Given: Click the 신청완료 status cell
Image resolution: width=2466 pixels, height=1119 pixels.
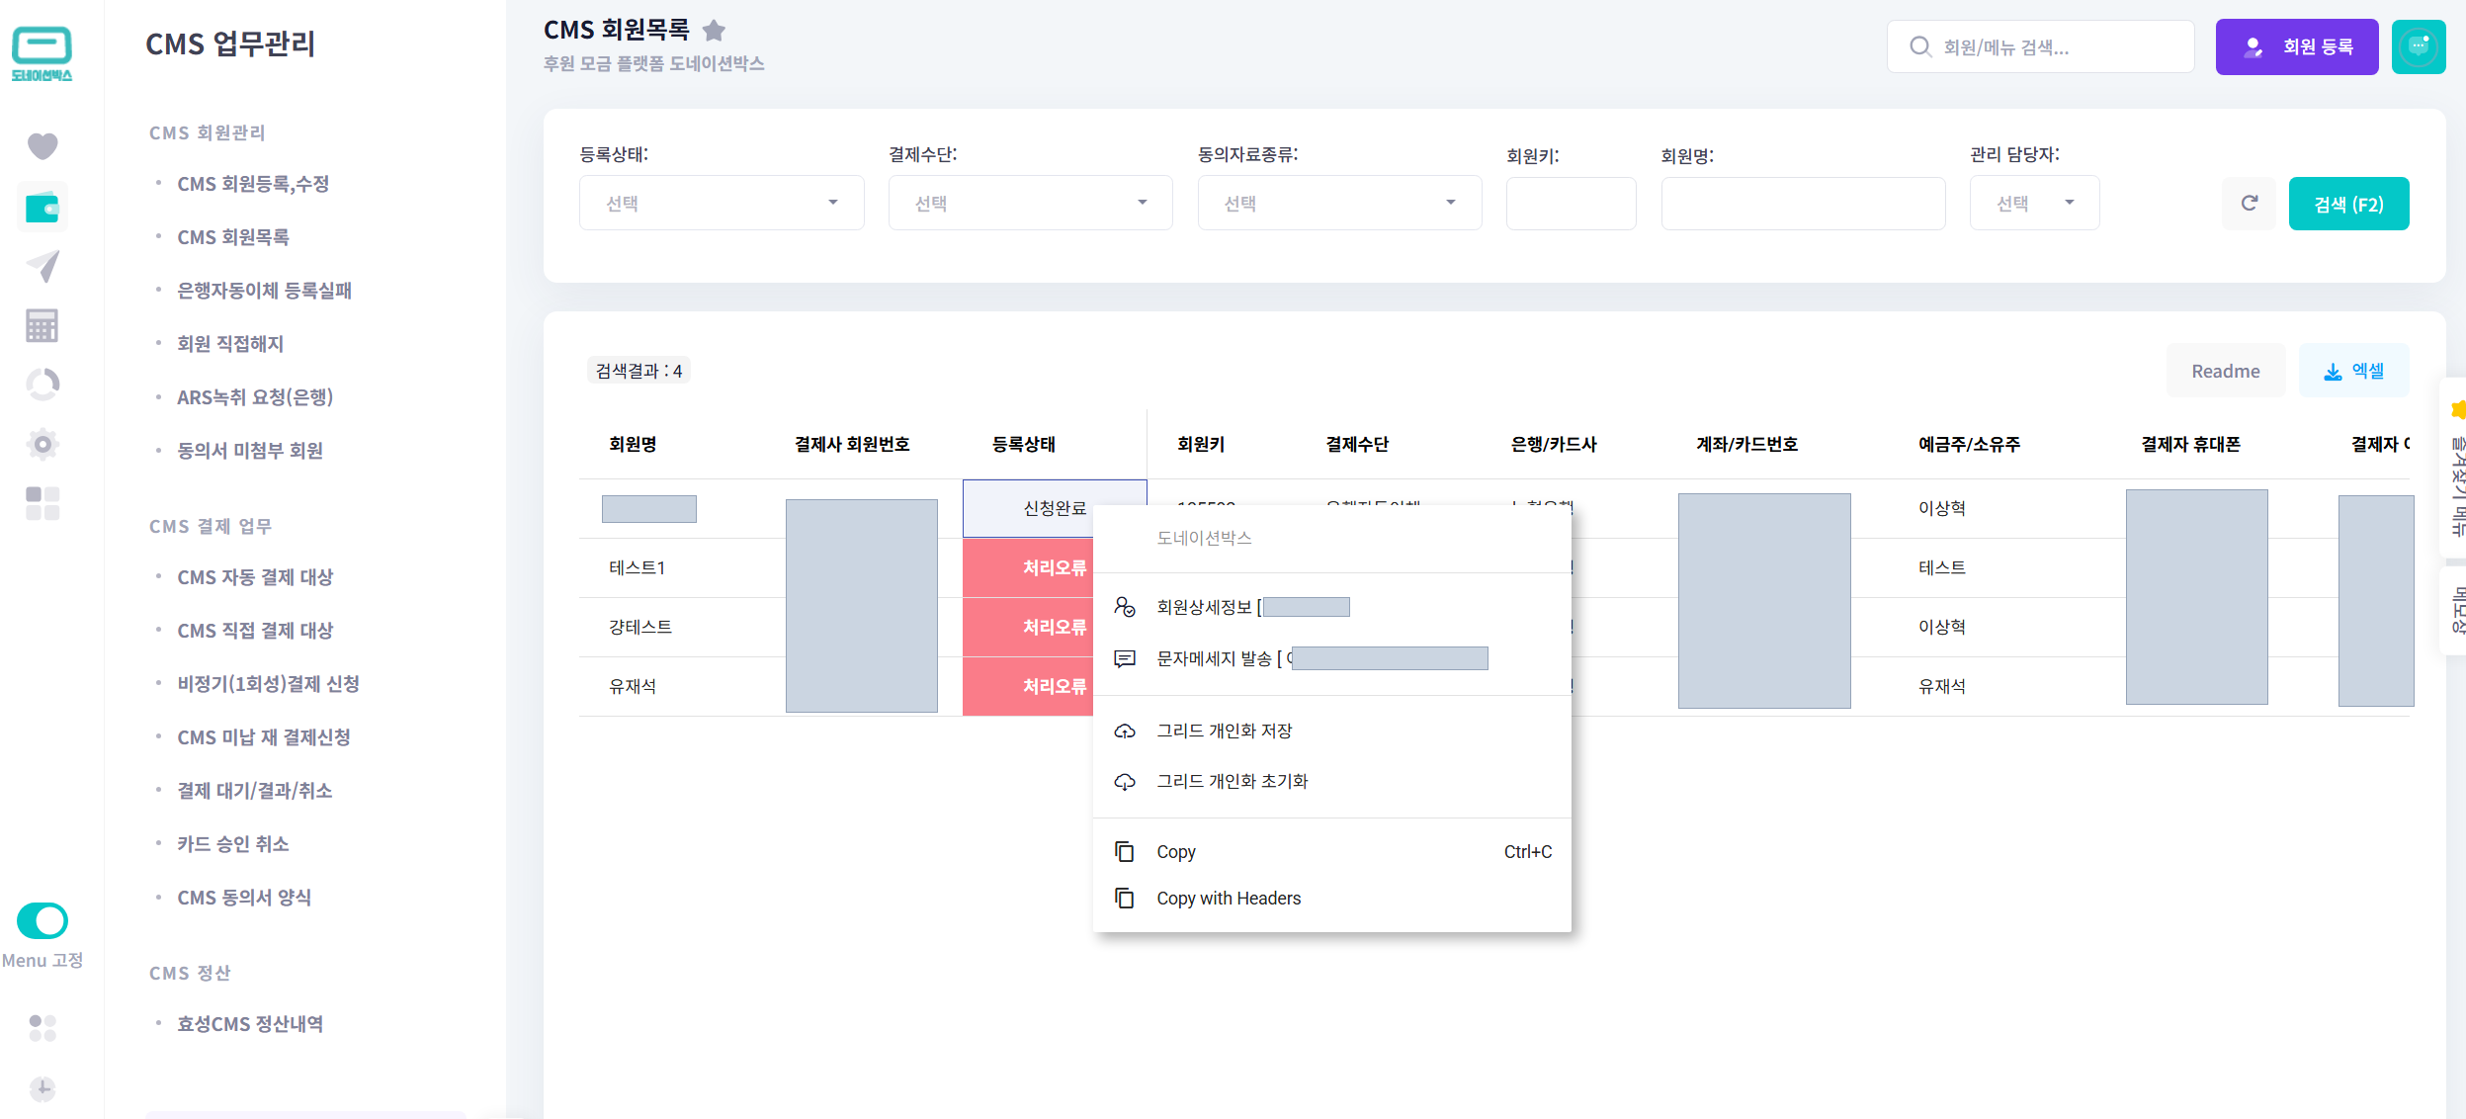Looking at the screenshot, I should pyautogui.click(x=1054, y=508).
